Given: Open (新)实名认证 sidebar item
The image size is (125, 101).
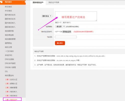Looking at the screenshot, I should point(11,80).
